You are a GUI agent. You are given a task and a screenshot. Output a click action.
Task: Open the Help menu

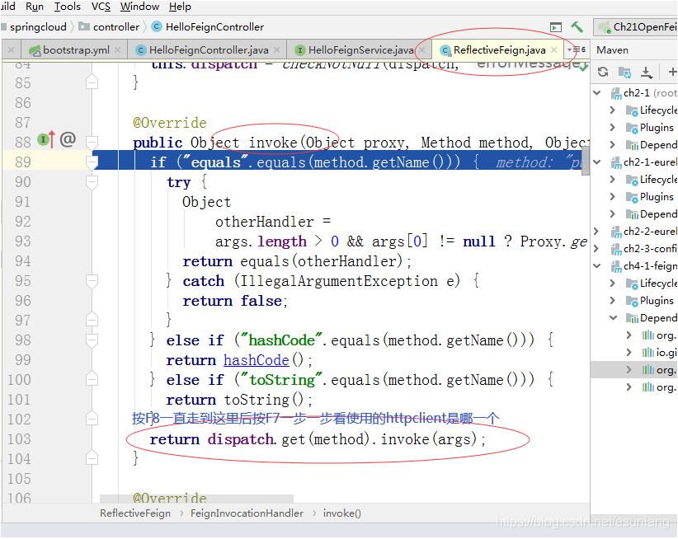[180, 7]
